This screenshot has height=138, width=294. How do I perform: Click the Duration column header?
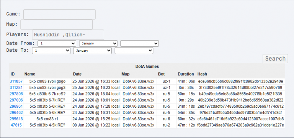click(186, 74)
